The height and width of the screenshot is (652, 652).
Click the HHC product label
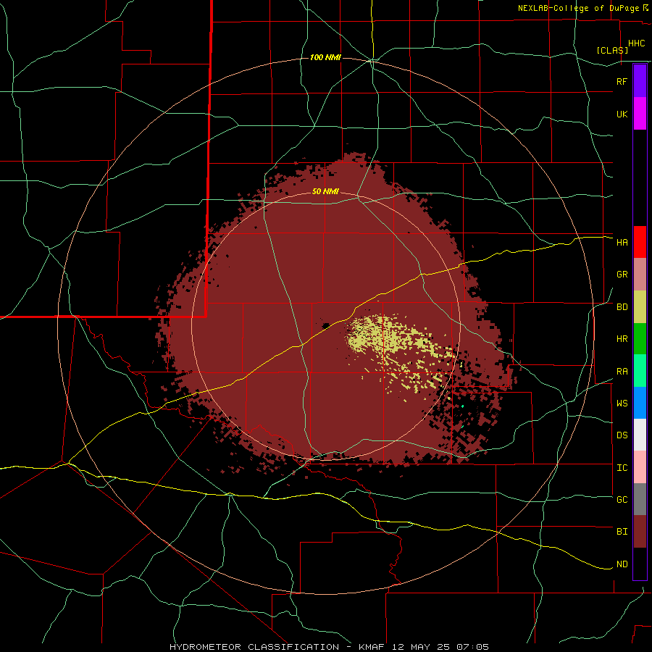636,43
